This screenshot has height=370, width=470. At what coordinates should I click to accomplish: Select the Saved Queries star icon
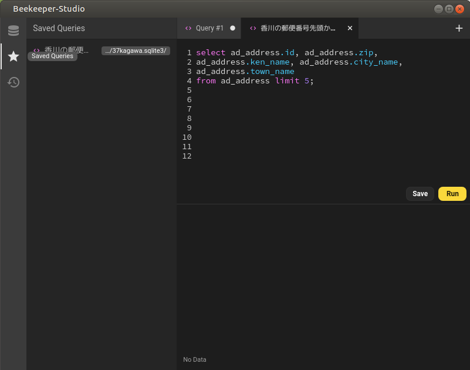(13, 56)
